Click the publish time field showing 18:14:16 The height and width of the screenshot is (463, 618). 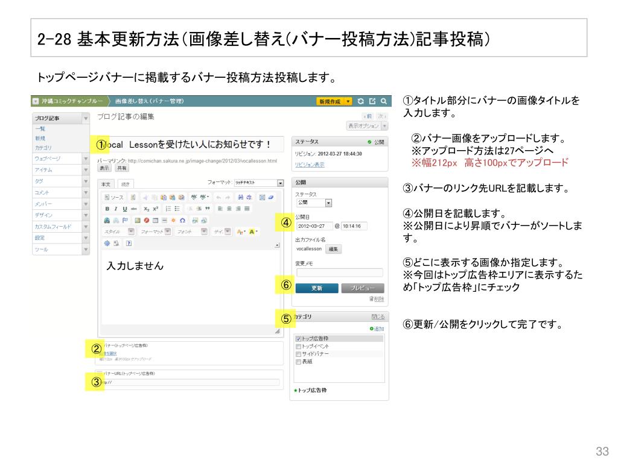click(x=354, y=227)
